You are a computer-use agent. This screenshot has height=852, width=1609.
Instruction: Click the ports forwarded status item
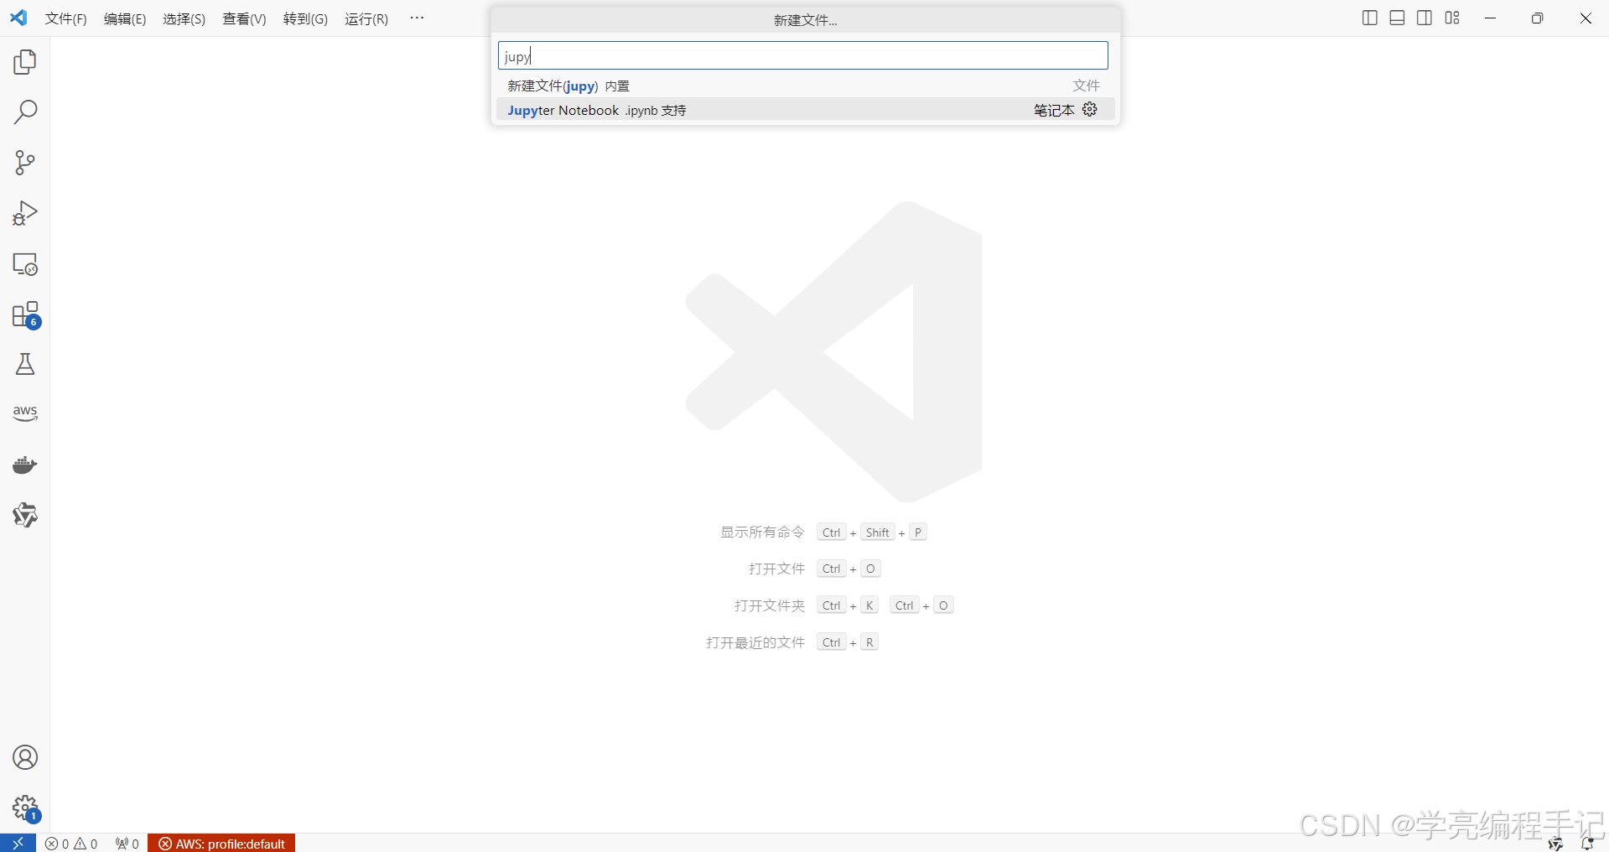[x=127, y=844]
